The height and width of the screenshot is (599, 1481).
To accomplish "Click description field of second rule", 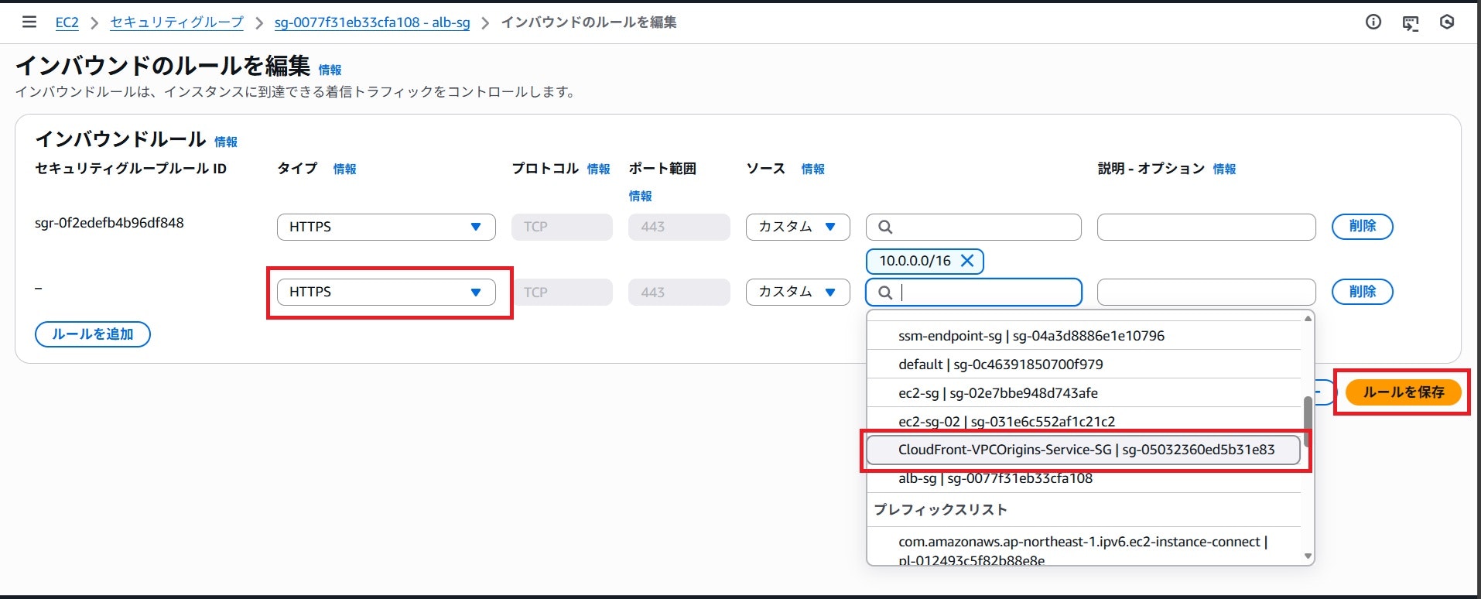I will click(x=1206, y=292).
